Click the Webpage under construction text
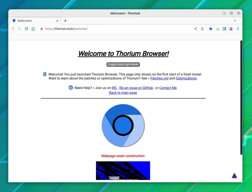This screenshot has width=252, height=192. tap(123, 156)
